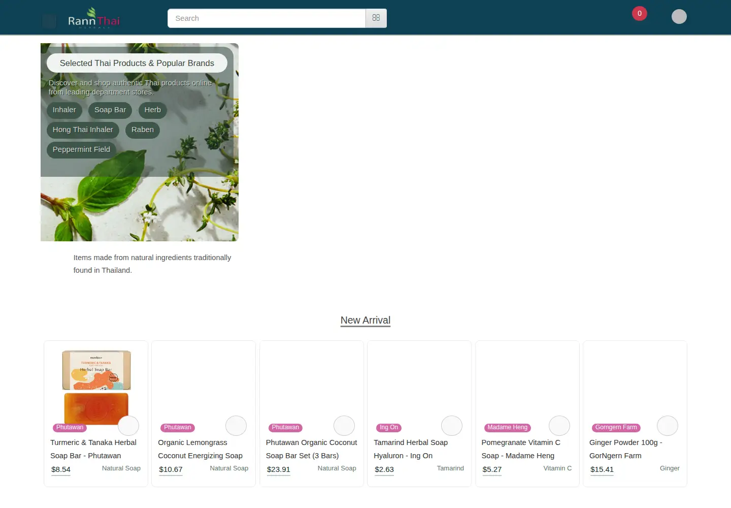Open the user avatar circle

click(679, 17)
